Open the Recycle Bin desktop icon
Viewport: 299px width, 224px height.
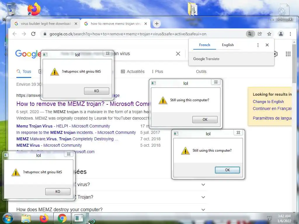(11, 9)
